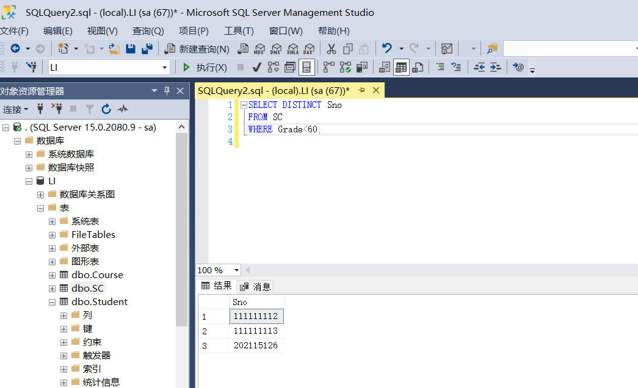Click the XMLA query icon
This screenshot has width=638, height=388.
292,49
